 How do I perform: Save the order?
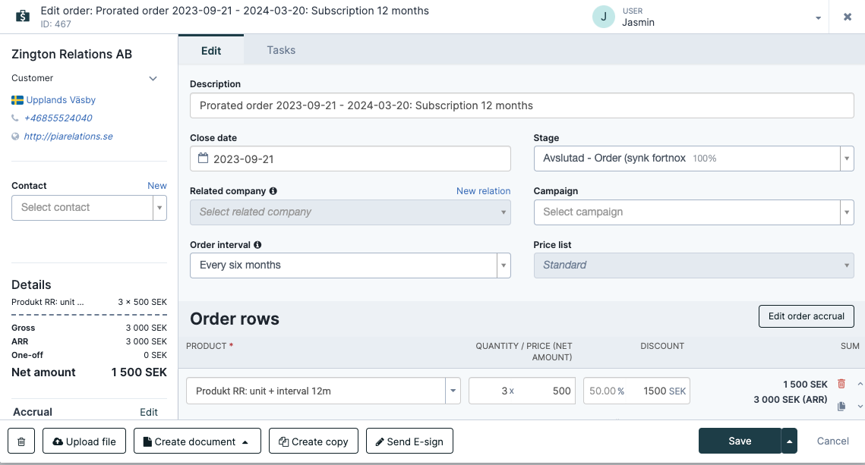tap(739, 441)
